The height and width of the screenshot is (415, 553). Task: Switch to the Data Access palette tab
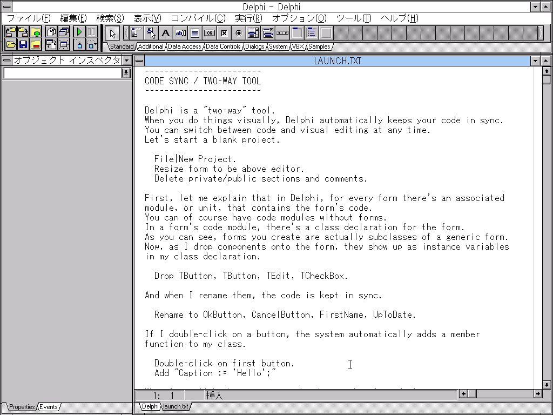click(x=185, y=46)
